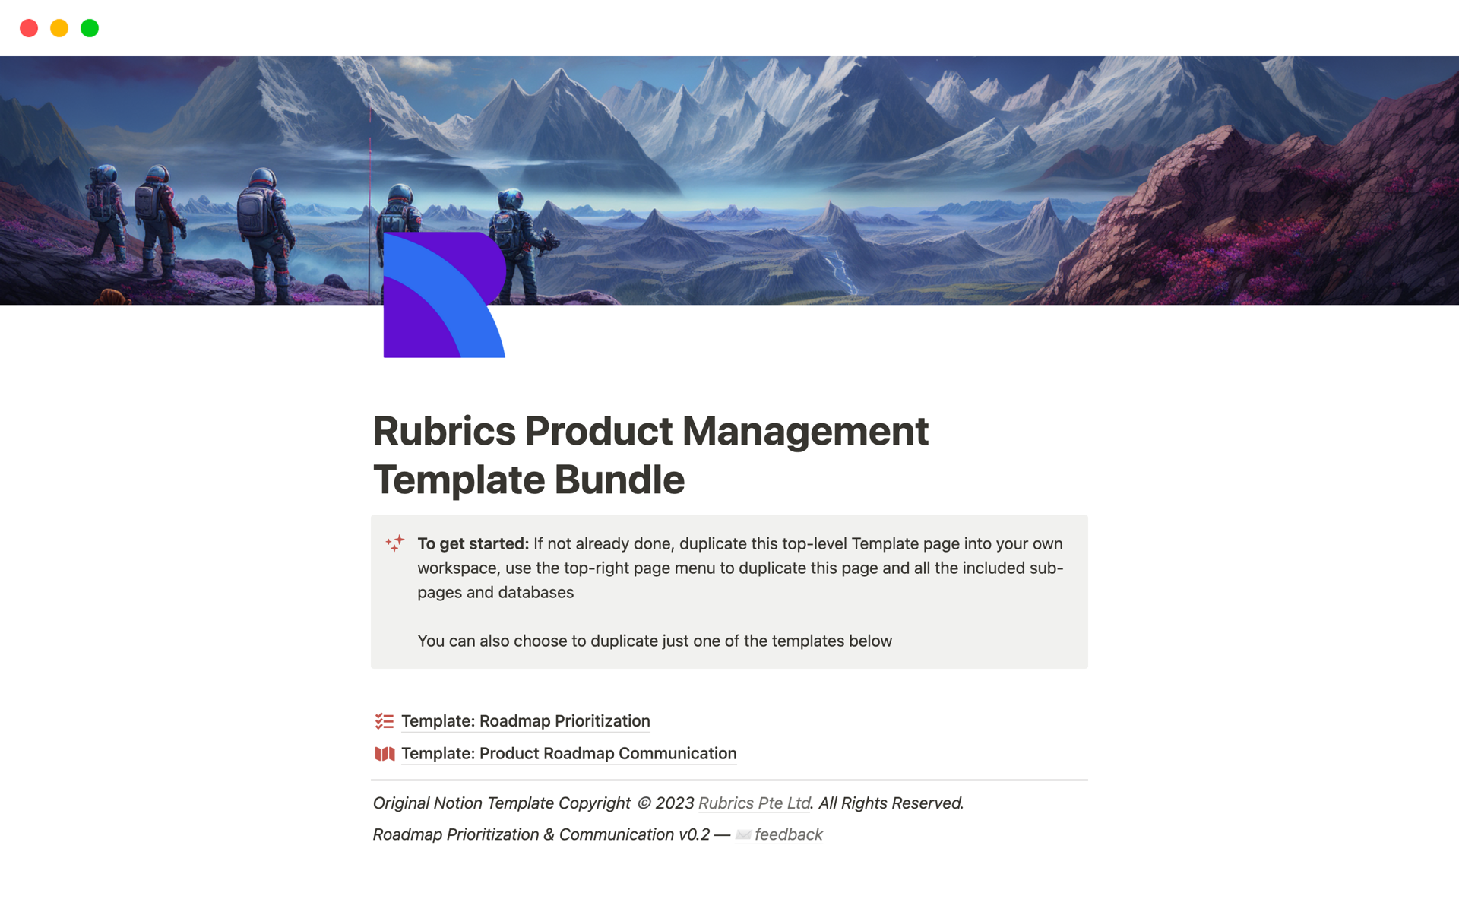Click the Rubrics "R" page logo icon
This screenshot has height=912, width=1459.
pos(445,295)
